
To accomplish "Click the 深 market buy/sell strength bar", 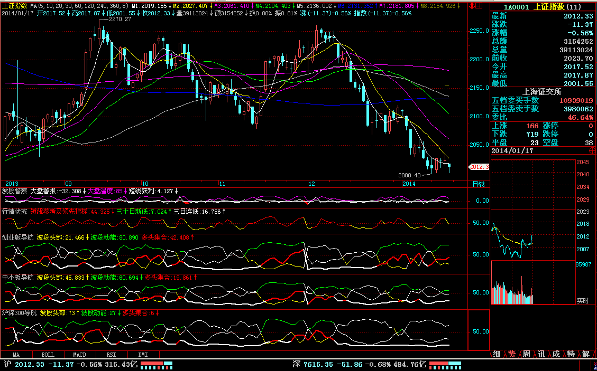I will click(445, 365).
